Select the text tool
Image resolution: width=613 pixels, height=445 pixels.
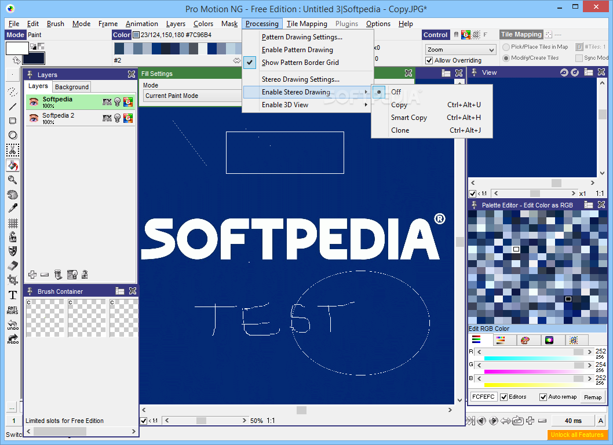click(x=13, y=295)
